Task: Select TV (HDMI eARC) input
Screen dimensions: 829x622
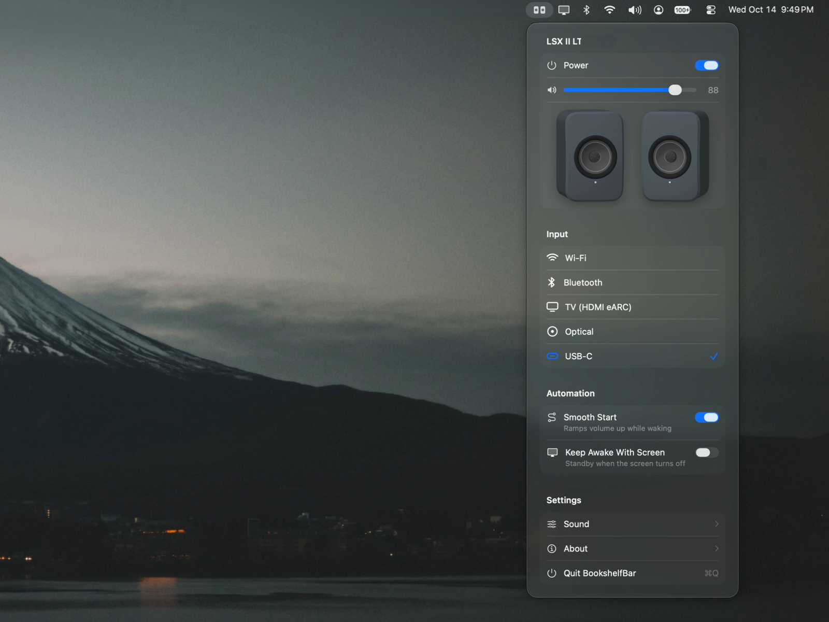Action: 632,307
